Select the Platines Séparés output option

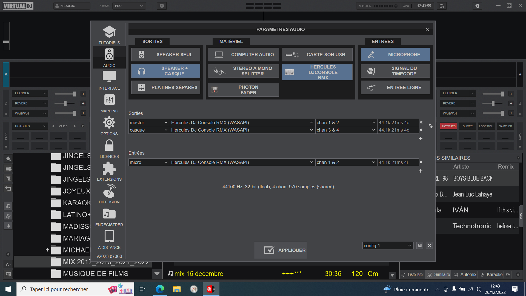(x=166, y=87)
